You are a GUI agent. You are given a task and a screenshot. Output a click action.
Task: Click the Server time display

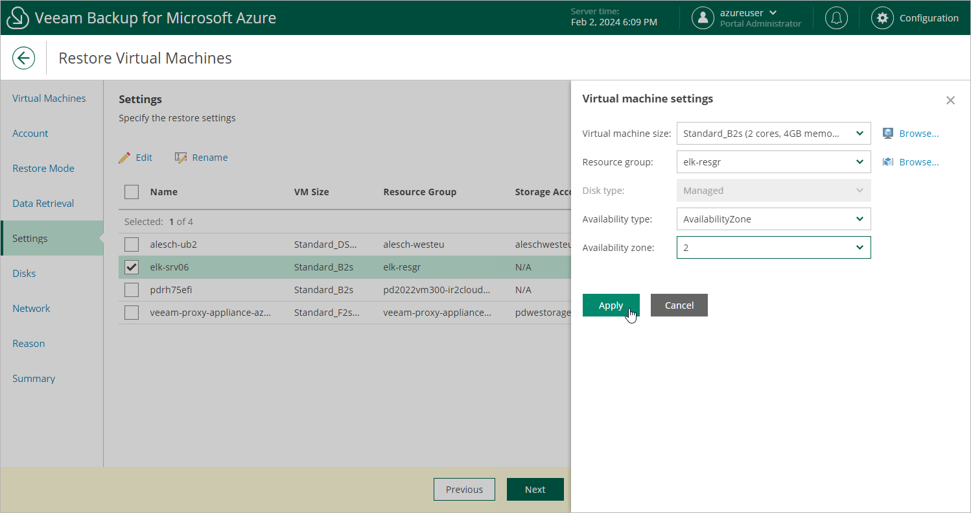(x=614, y=18)
